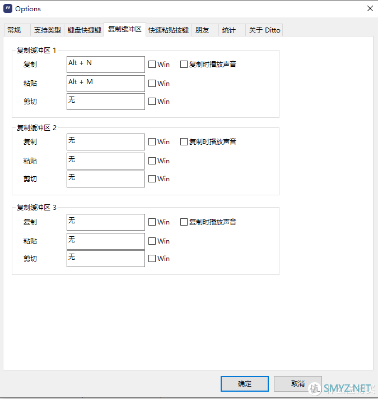Click the 复制缓冲区 2 group label

[36, 128]
